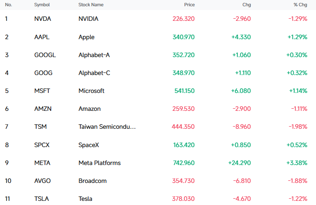Select the TSLA ticker symbol
This screenshot has width=316, height=205.
tap(42, 199)
